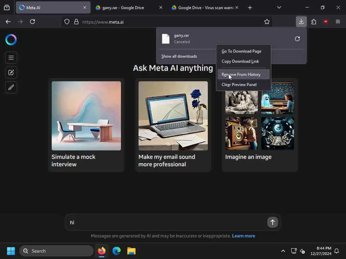Click Show all downloads

pos(179,56)
